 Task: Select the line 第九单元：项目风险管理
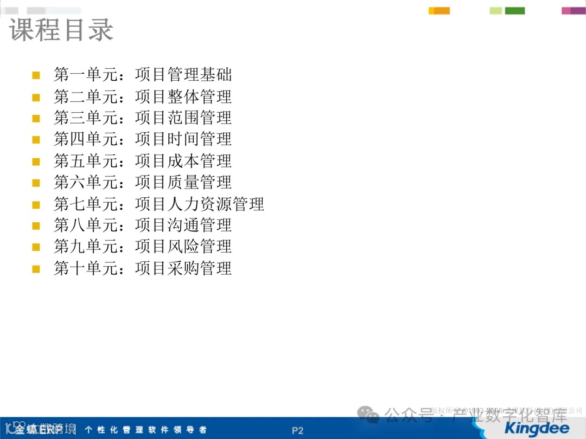coord(143,247)
